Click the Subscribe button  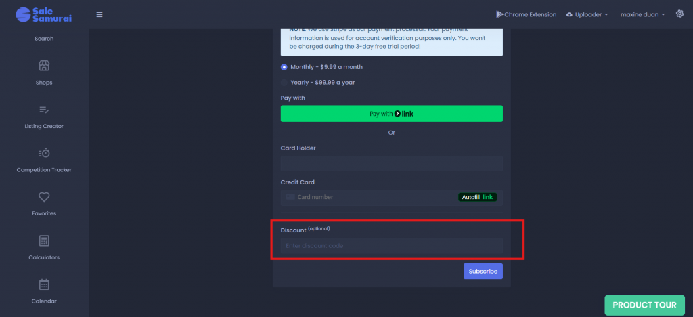tap(483, 271)
